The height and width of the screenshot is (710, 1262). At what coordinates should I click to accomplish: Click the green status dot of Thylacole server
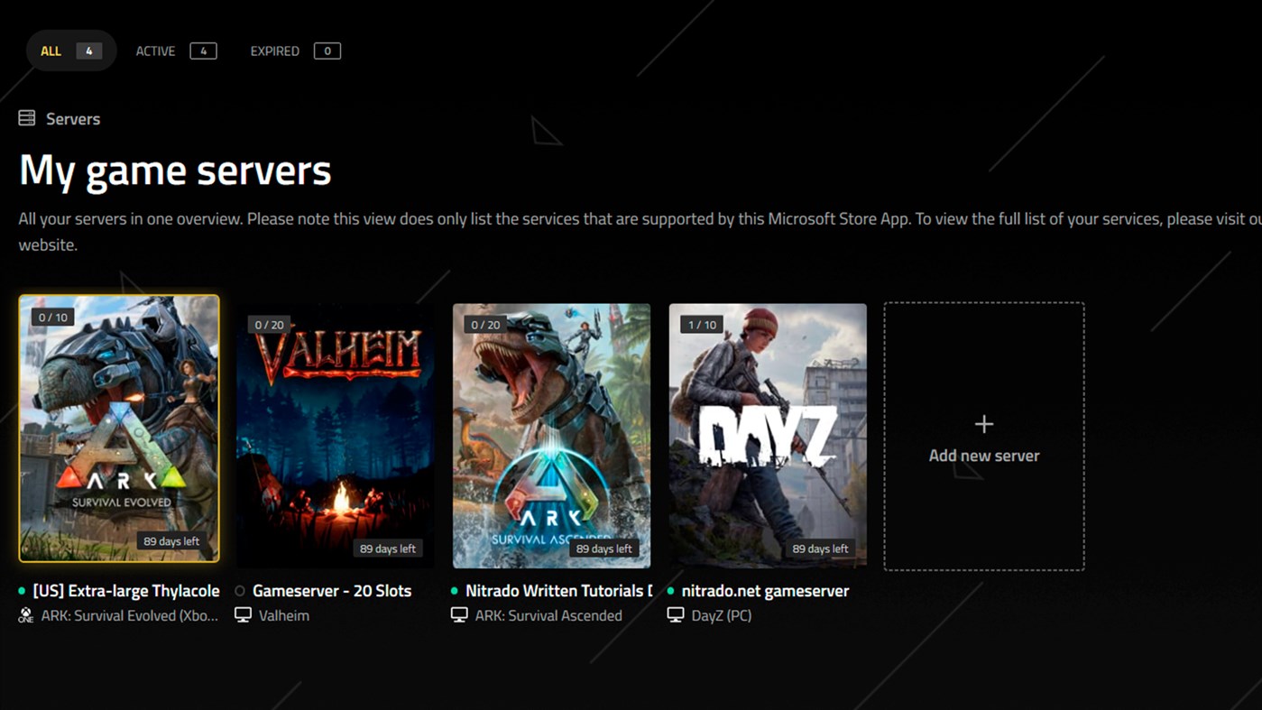[x=22, y=591]
